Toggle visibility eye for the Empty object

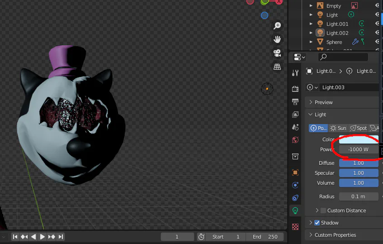378,5
